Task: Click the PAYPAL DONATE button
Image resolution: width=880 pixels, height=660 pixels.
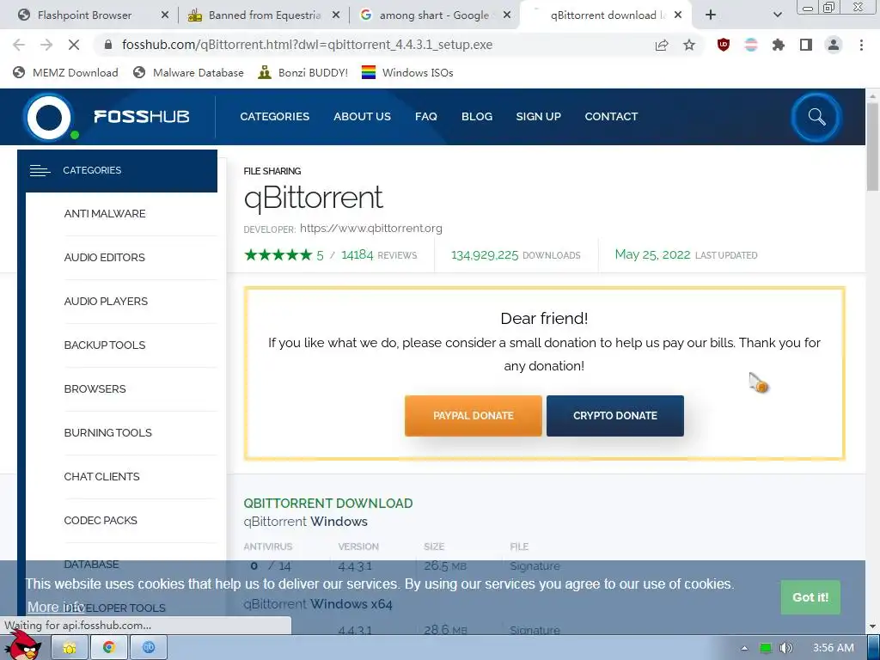Action: [x=474, y=416]
